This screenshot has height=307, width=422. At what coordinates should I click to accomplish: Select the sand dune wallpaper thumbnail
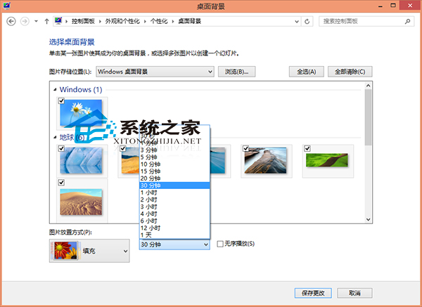81,202
